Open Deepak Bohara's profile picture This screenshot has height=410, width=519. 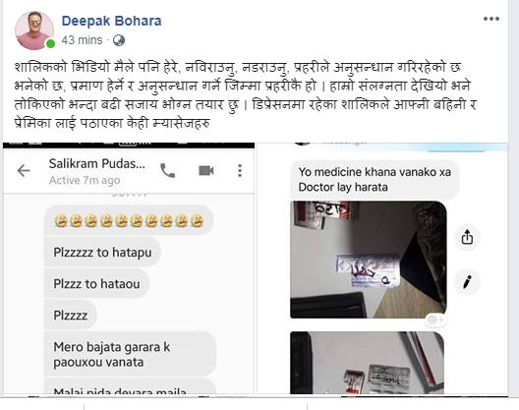point(34,30)
